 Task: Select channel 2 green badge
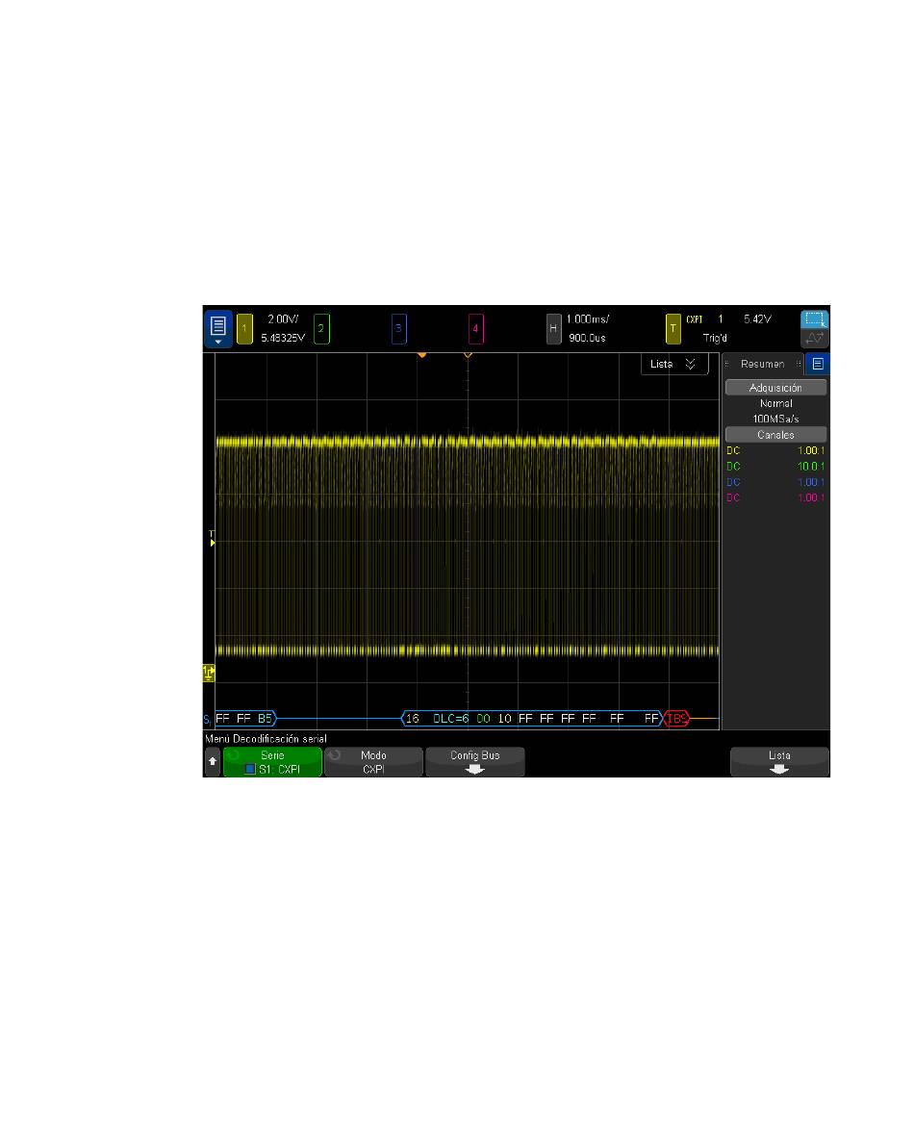click(321, 329)
